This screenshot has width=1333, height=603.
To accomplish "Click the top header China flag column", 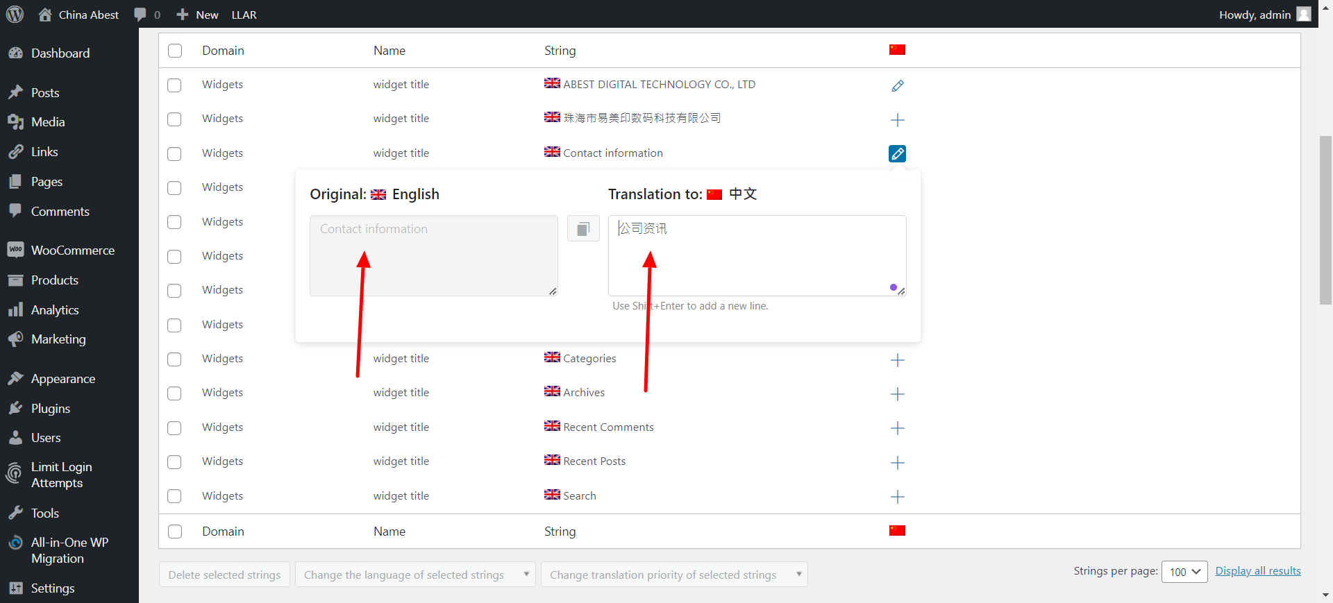I will pos(897,49).
